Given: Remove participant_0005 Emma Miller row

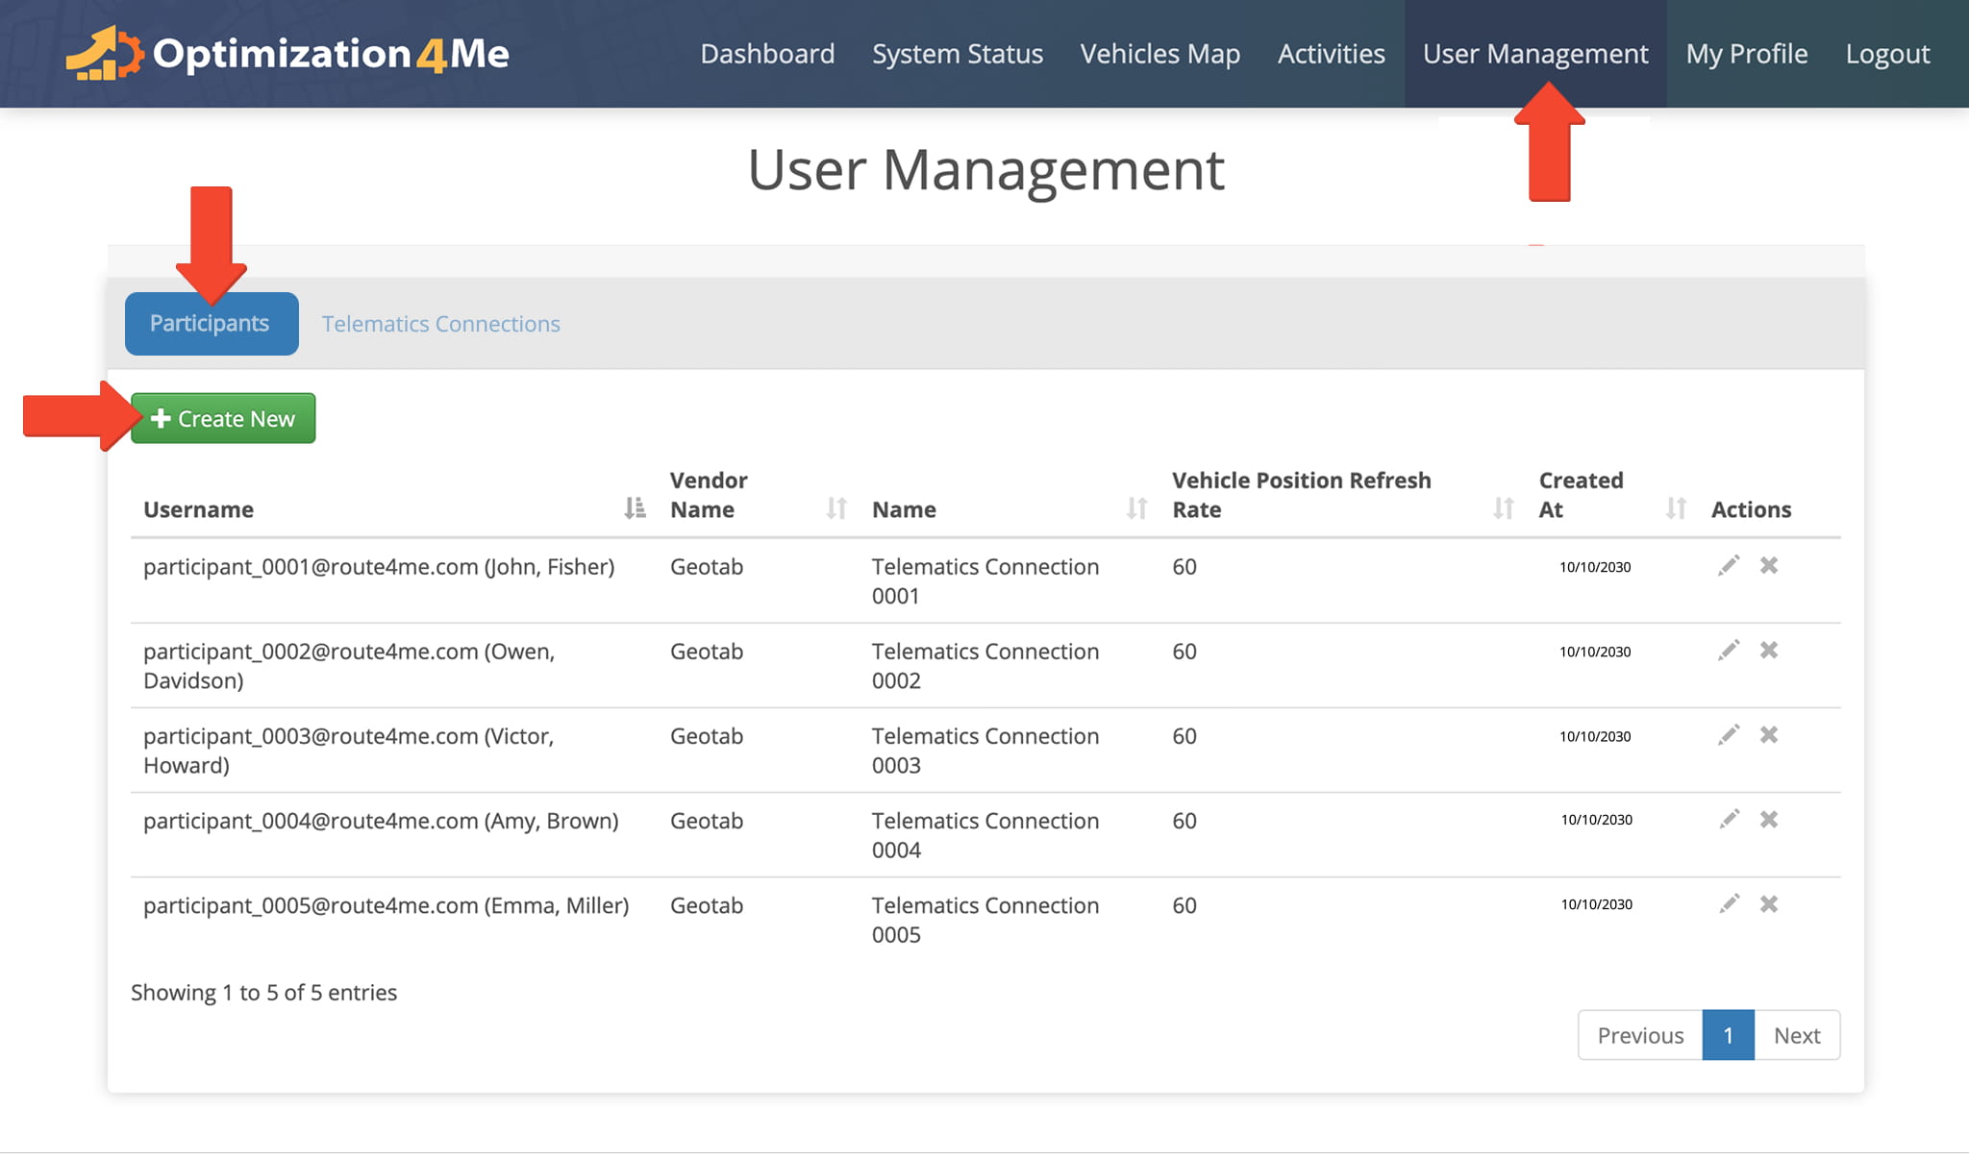Looking at the screenshot, I should [x=1769, y=903].
